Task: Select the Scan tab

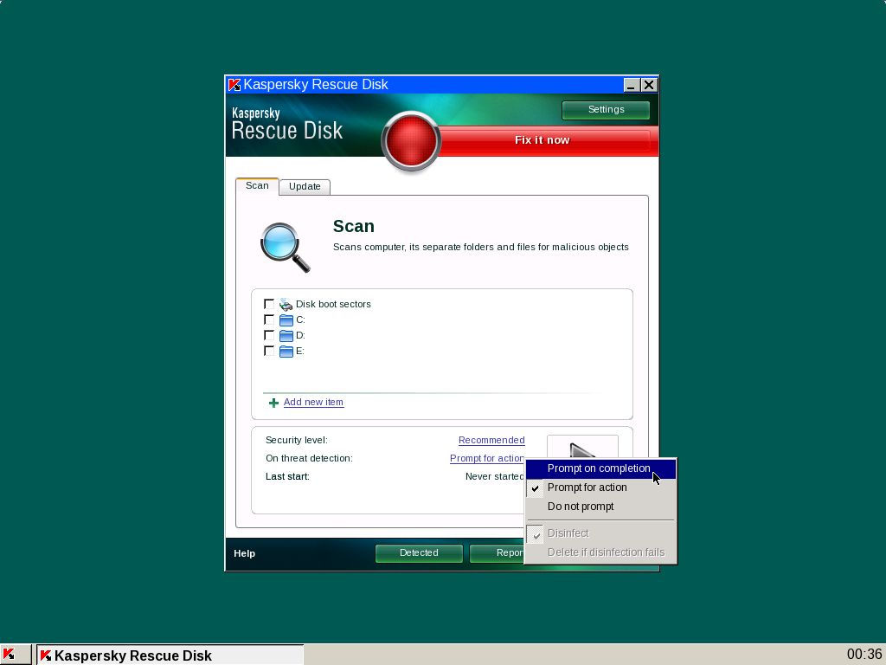Action: [x=257, y=186]
